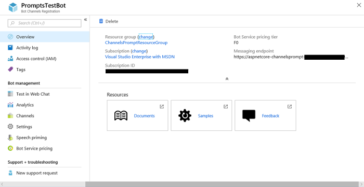The image size is (364, 187).
Task: Open the Samples link
Action: coord(205,116)
